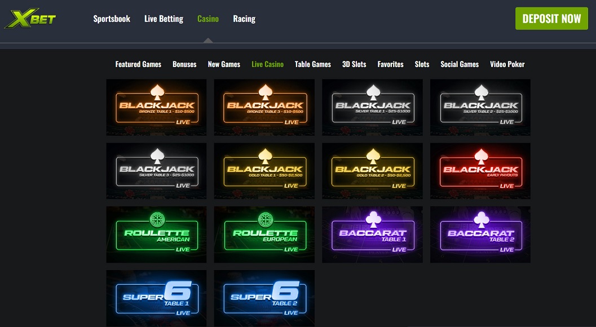Viewport: 596px width, 327px height.
Task: Open Roulette European live game
Action: tap(264, 235)
